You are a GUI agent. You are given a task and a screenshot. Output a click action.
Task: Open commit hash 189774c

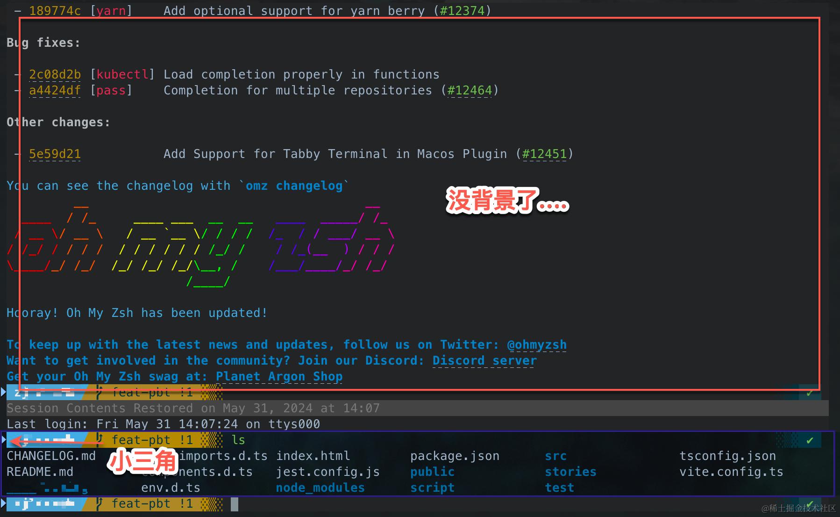[55, 11]
